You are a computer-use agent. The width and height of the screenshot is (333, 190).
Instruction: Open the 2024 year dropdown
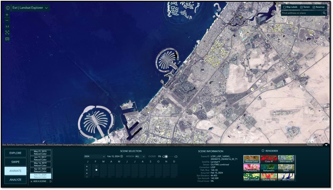point(95,156)
